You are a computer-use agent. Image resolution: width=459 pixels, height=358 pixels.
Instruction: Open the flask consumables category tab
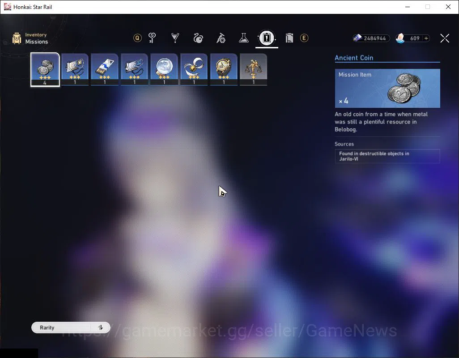click(x=243, y=38)
